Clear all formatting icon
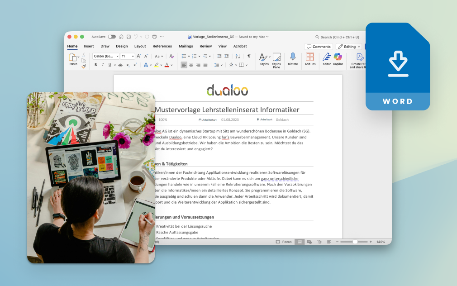The image size is (457, 286). 171,56
